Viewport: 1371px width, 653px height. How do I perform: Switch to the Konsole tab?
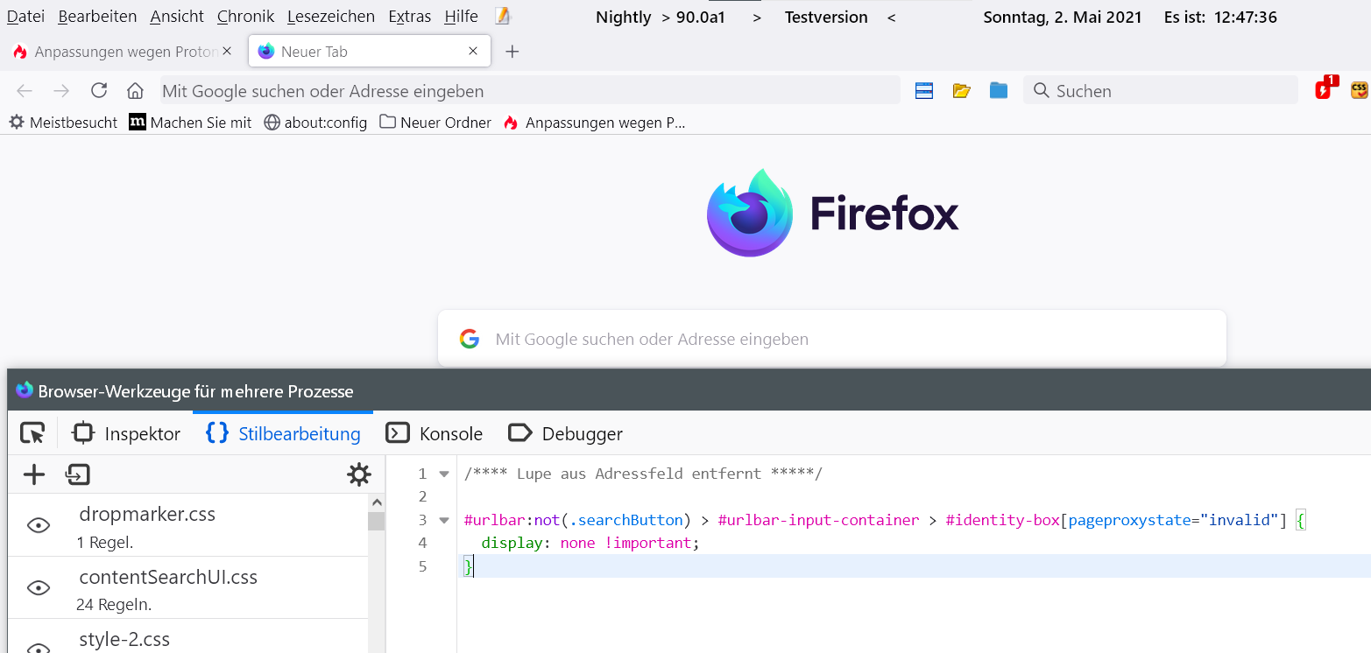435,433
